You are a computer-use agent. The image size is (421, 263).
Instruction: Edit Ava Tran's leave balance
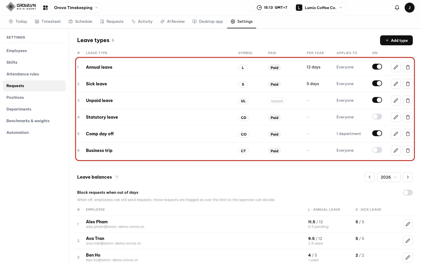click(x=408, y=241)
